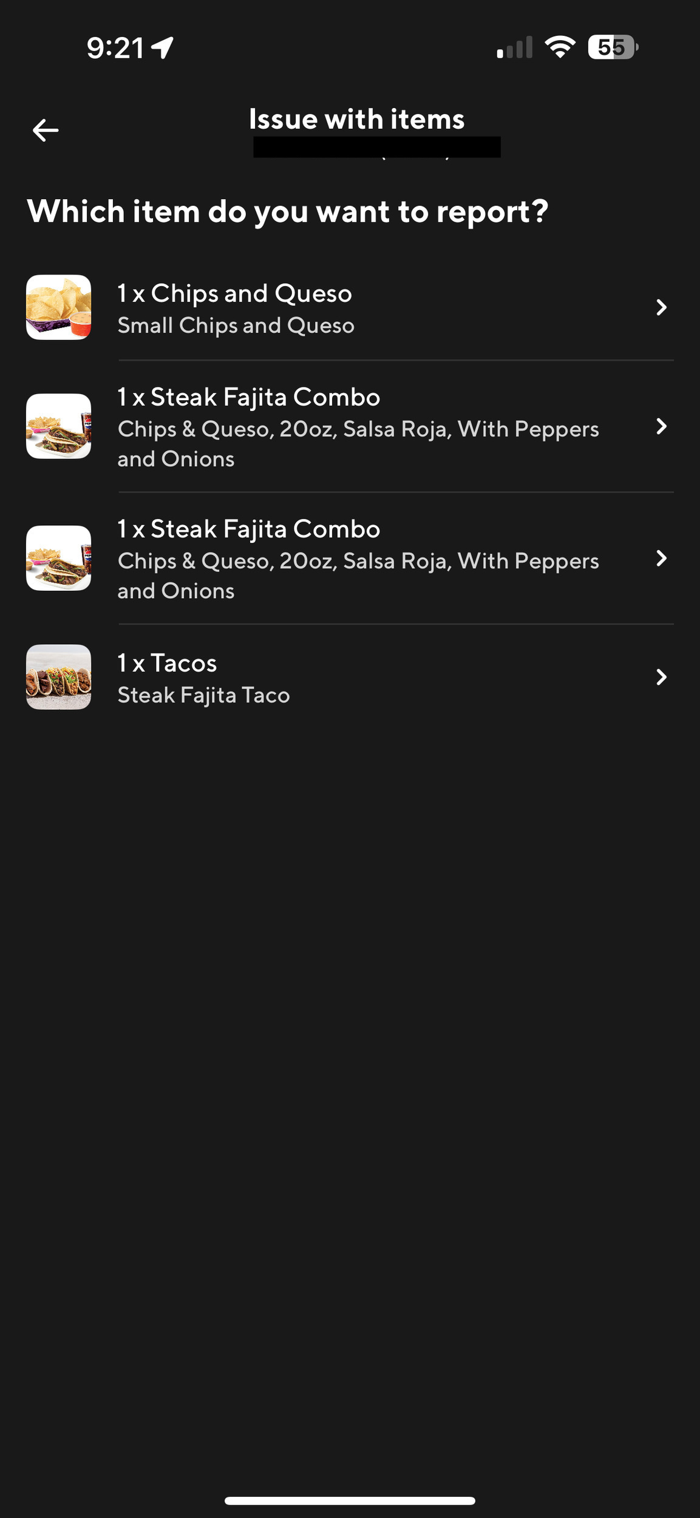
Task: Tap the home indicator bar
Action: pos(350,1500)
